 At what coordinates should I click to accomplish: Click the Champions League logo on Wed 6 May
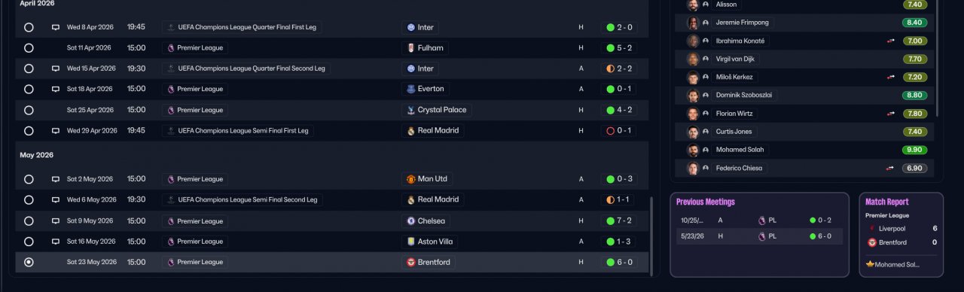pos(171,200)
